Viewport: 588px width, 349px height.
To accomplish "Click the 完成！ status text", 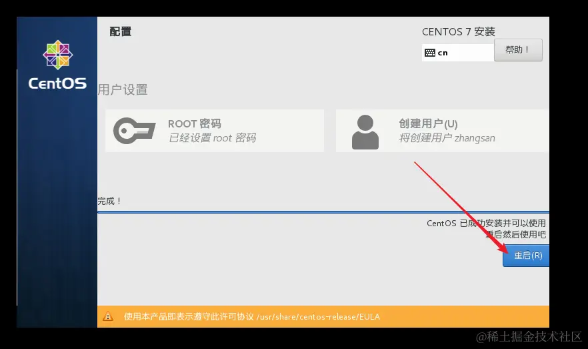I will (109, 201).
